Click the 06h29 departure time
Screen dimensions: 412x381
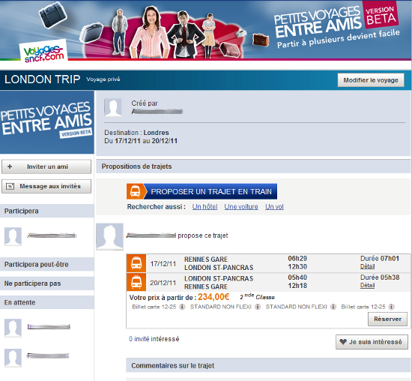pos(297,259)
